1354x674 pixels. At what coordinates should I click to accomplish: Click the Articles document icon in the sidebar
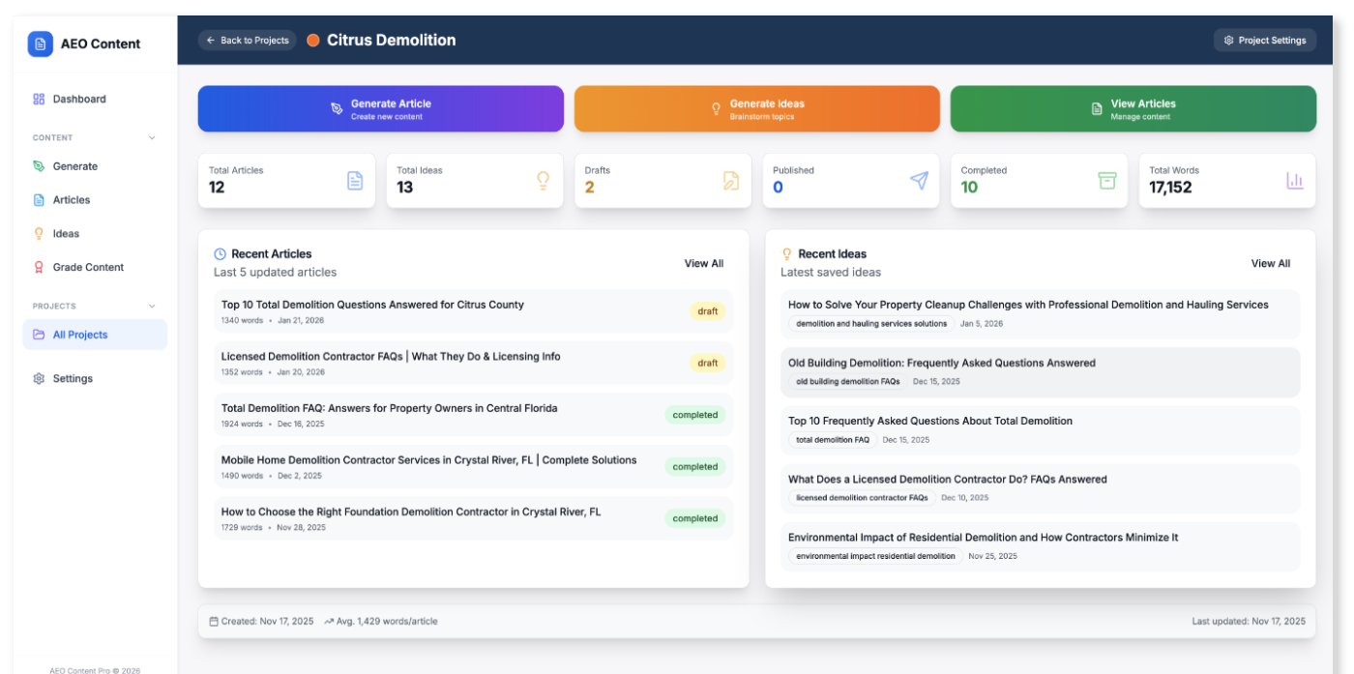(38, 199)
